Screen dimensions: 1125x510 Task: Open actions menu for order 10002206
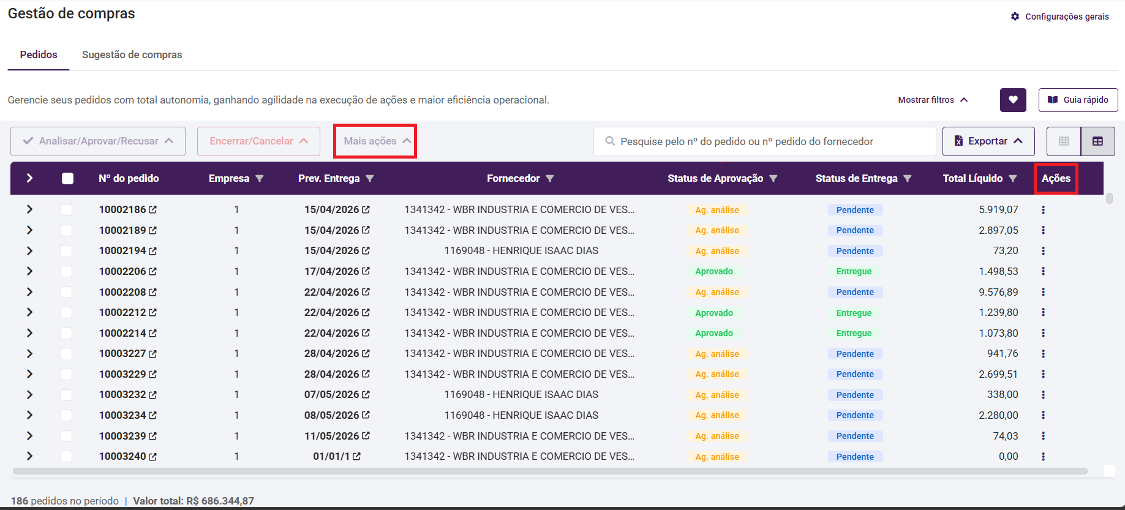tap(1043, 271)
